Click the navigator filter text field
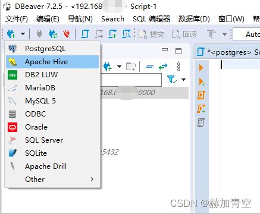The image size is (260, 214). coord(131,80)
